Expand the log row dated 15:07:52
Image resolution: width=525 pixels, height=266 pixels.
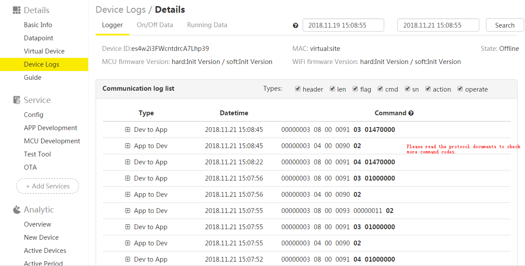click(x=127, y=259)
